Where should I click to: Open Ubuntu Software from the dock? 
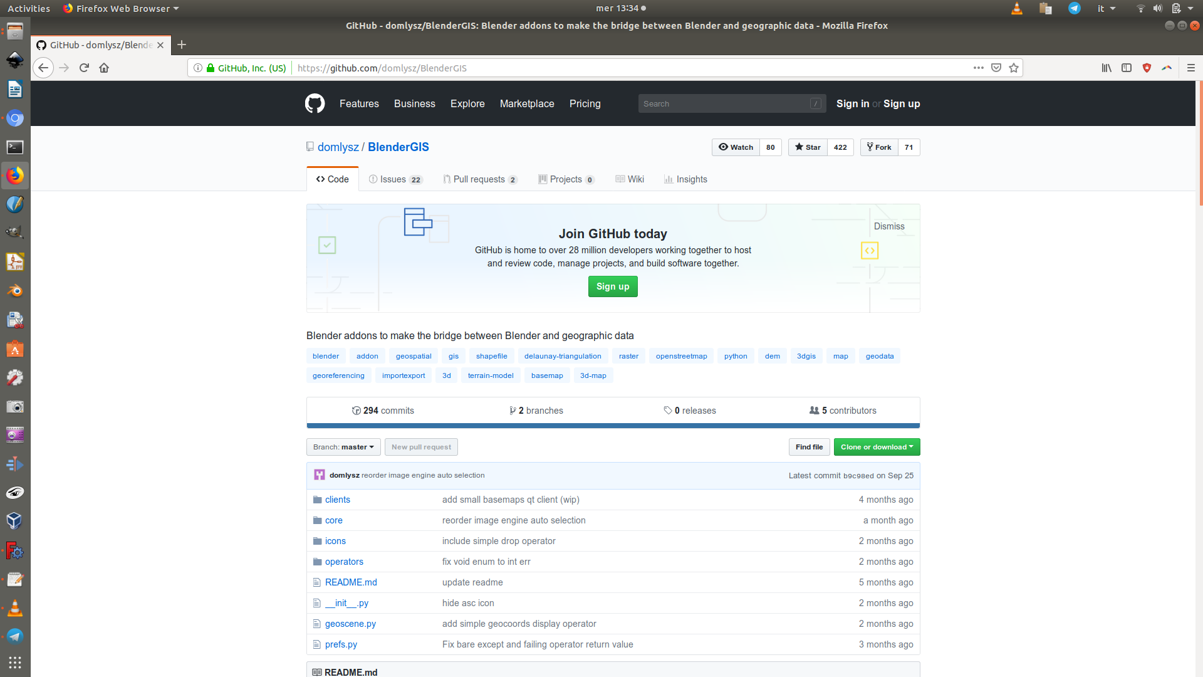click(15, 349)
